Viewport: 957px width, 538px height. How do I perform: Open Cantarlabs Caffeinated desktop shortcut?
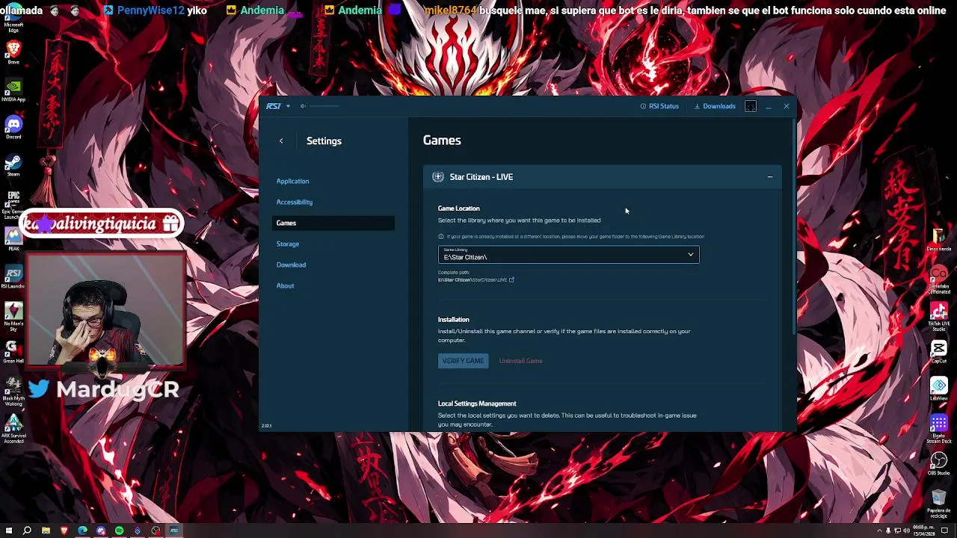(938, 279)
